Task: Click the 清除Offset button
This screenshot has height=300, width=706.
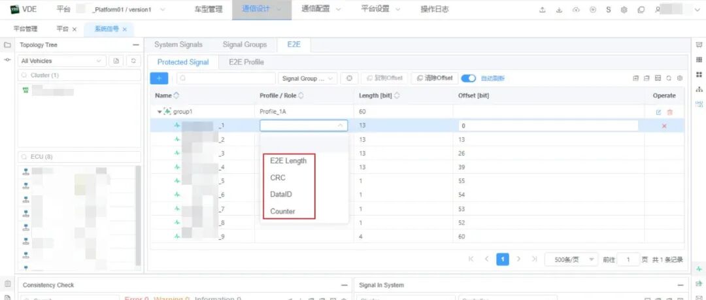Action: tap(435, 78)
